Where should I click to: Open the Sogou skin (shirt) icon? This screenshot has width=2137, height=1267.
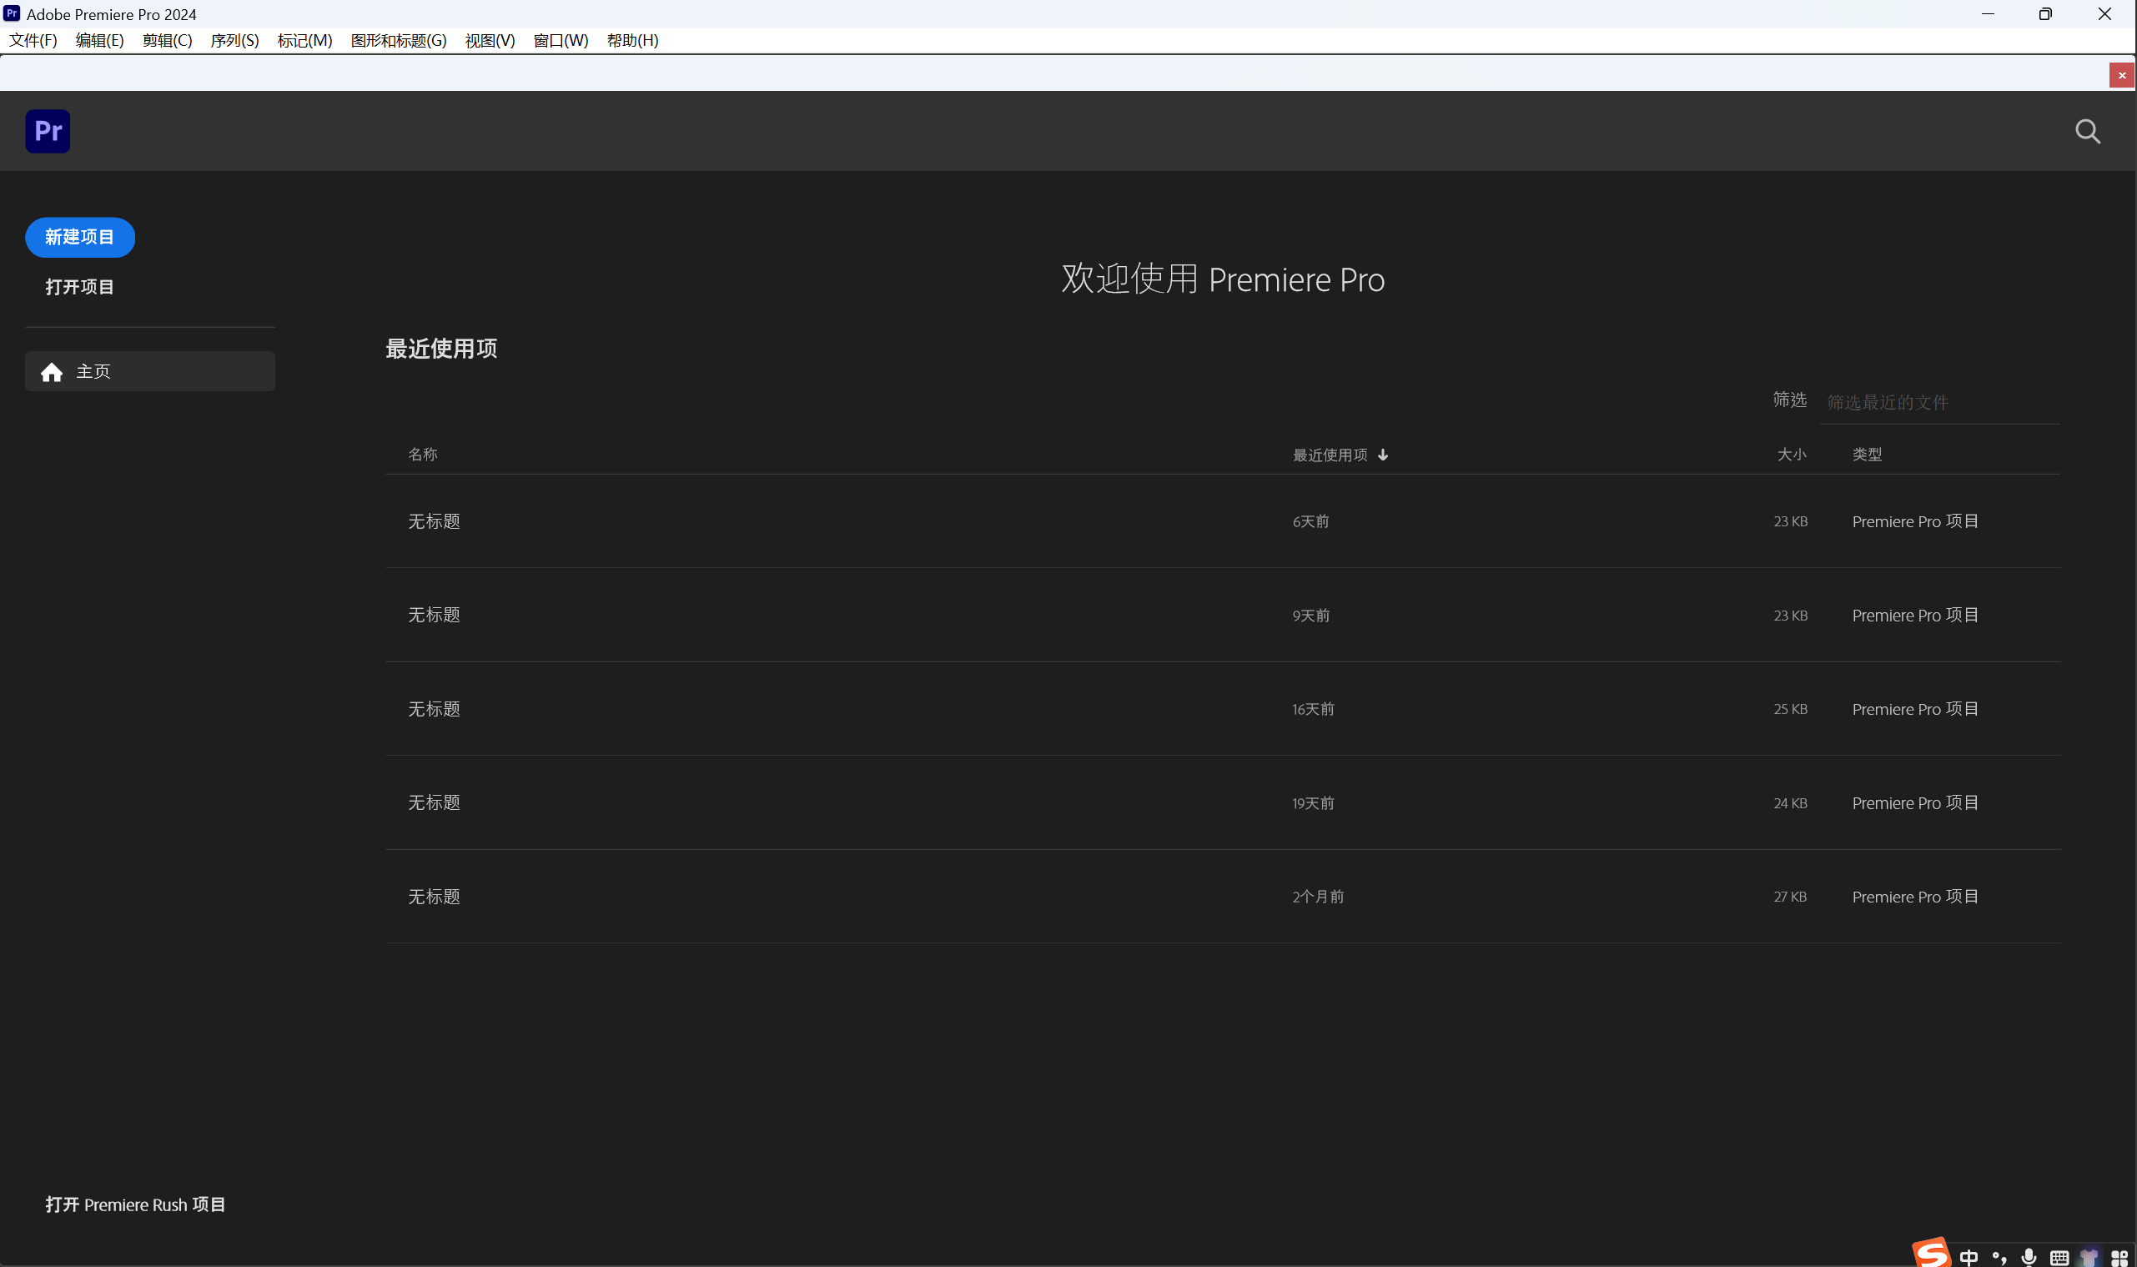(x=2089, y=1258)
